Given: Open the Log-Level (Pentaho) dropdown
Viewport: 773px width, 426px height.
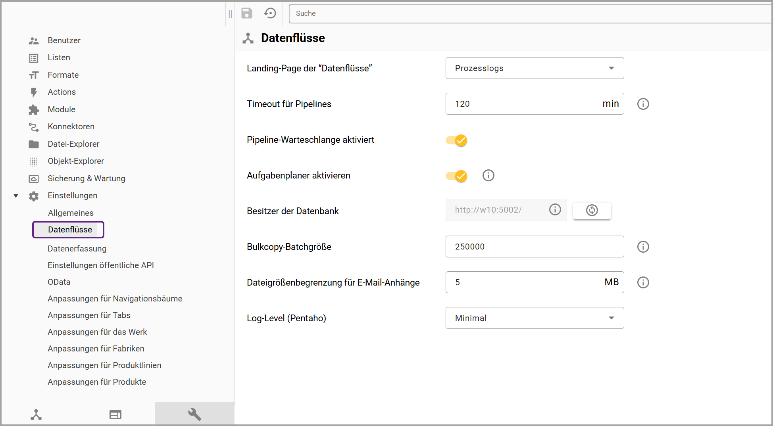Looking at the screenshot, I should (534, 318).
